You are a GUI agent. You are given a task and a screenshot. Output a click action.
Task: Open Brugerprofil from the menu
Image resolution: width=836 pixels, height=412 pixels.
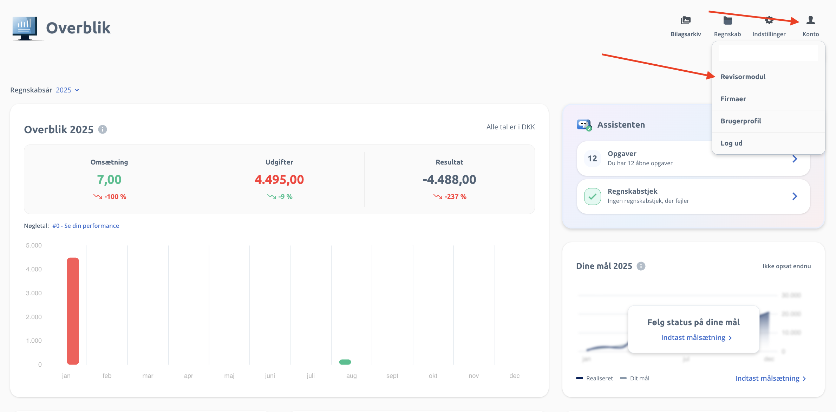click(741, 121)
